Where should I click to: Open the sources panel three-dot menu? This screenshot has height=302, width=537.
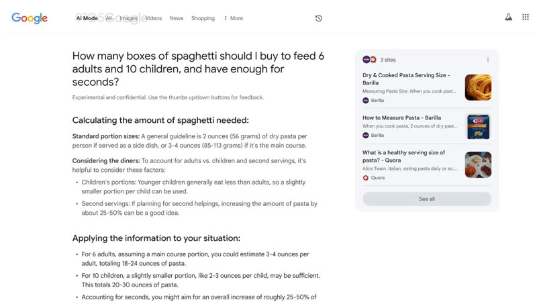(488, 60)
